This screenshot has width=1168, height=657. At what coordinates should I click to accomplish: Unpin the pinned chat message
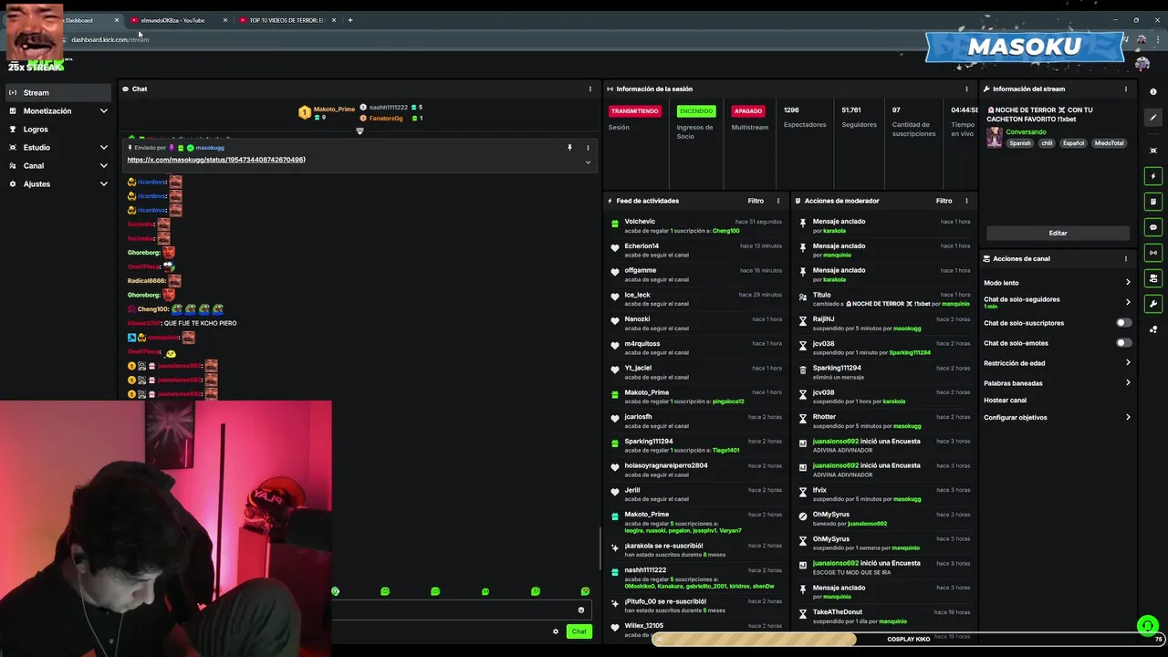pos(569,147)
